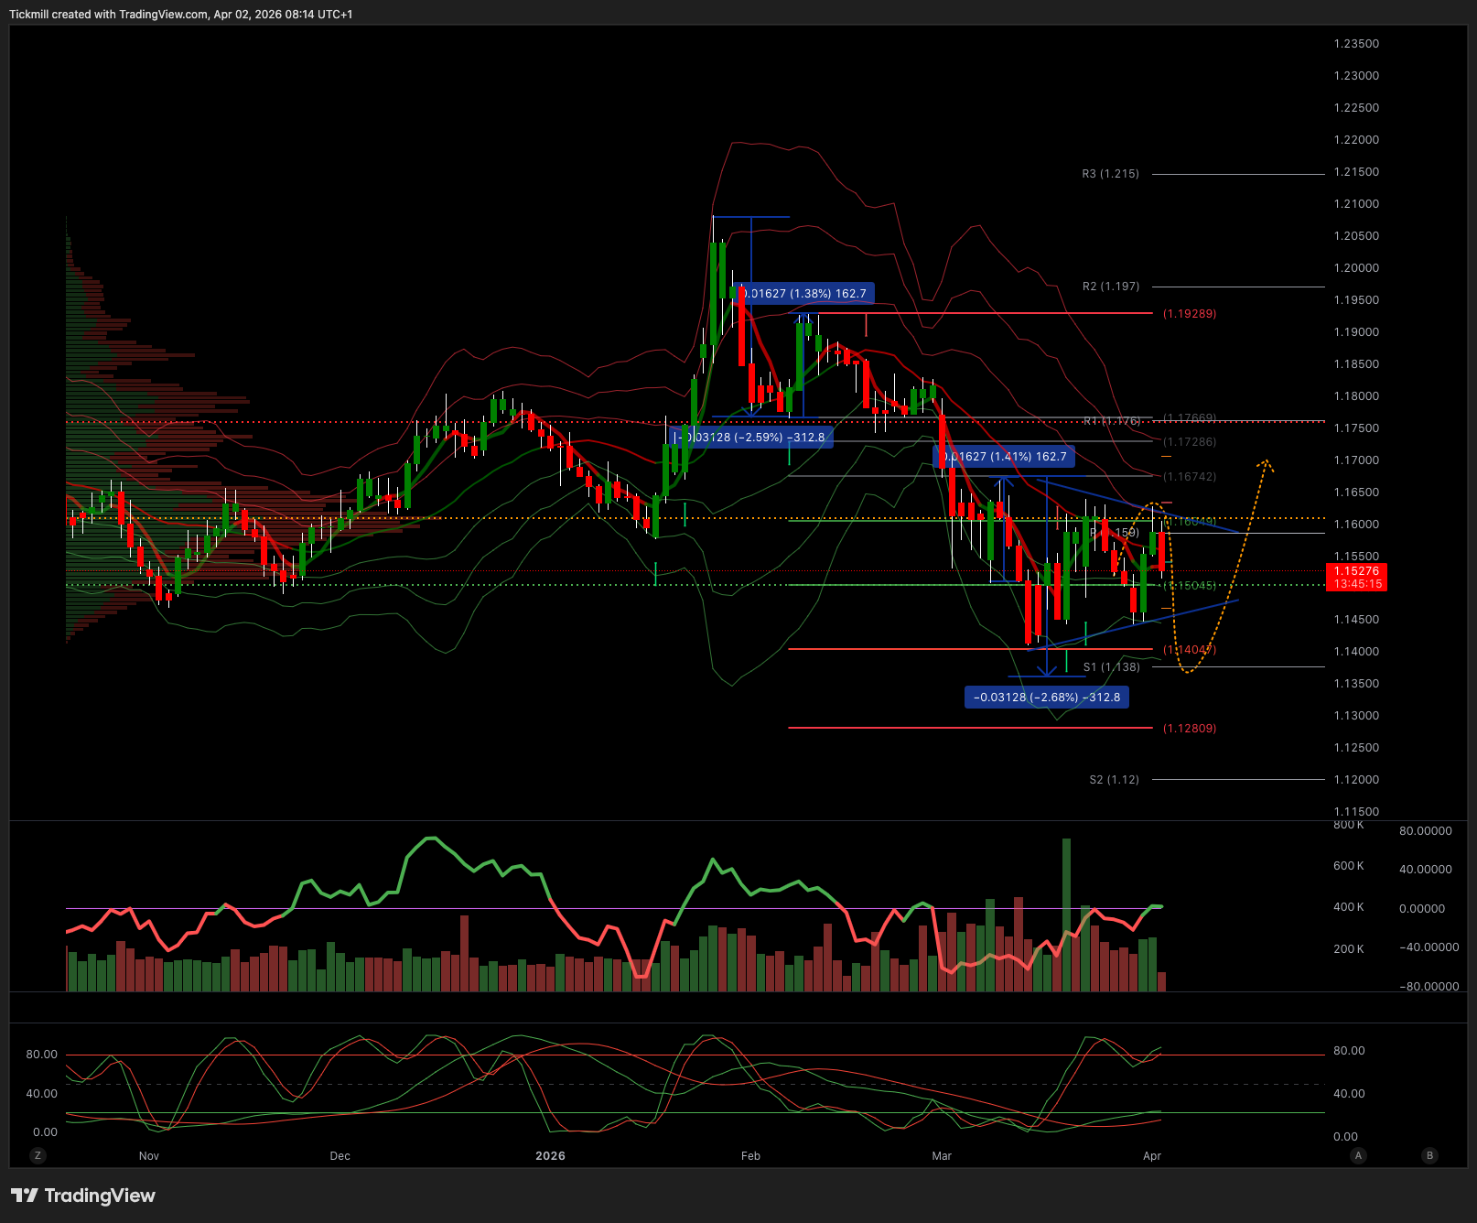
Task: Click the R3 (1.215) pivot label
Action: (1110, 174)
